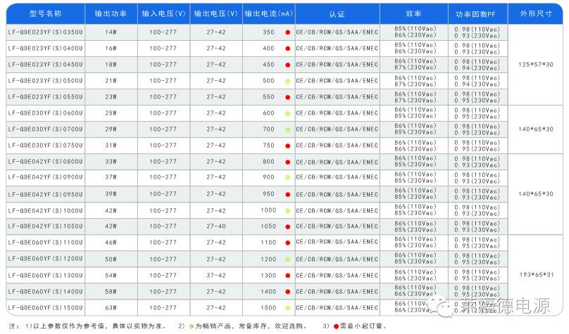Click the red dot in the 1100 mA row
The image size is (569, 334).
pyautogui.click(x=288, y=243)
